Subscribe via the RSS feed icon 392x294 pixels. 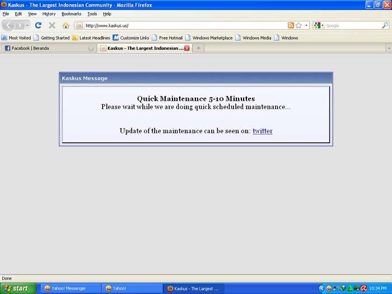[291, 25]
